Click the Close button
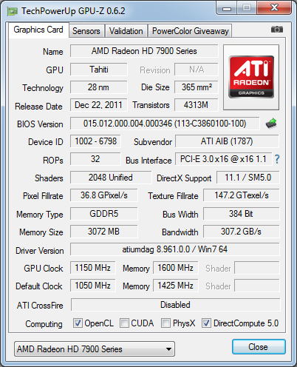The height and width of the screenshot is (367, 297). (x=259, y=347)
